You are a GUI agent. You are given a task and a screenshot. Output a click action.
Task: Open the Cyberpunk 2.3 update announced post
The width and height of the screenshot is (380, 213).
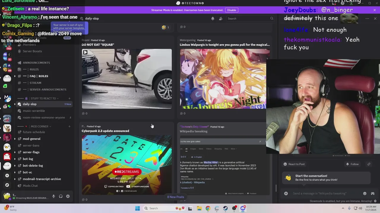pos(105,131)
